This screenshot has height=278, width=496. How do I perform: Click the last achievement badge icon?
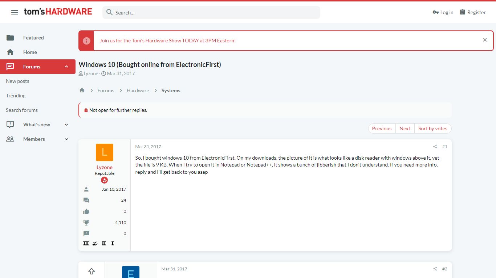[113, 244]
